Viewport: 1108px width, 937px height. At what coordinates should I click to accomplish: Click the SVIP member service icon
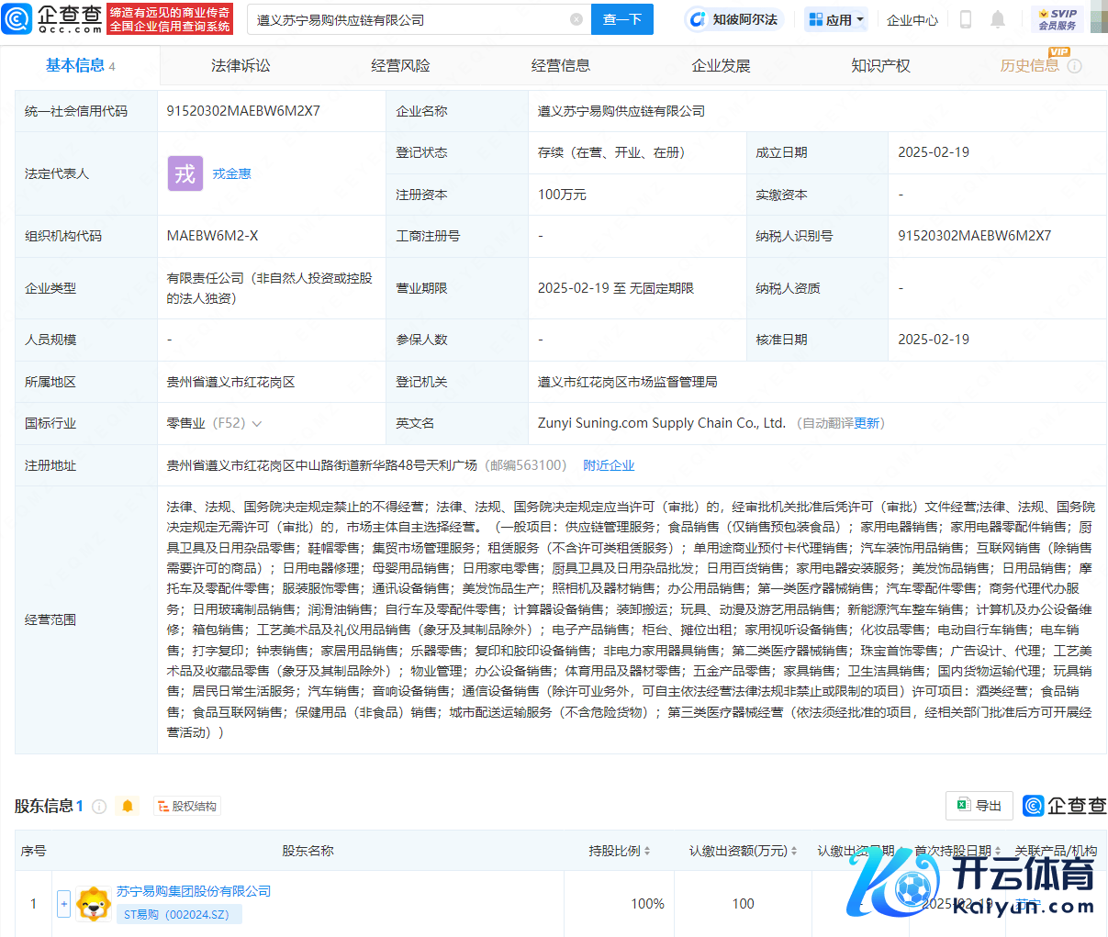1058,19
